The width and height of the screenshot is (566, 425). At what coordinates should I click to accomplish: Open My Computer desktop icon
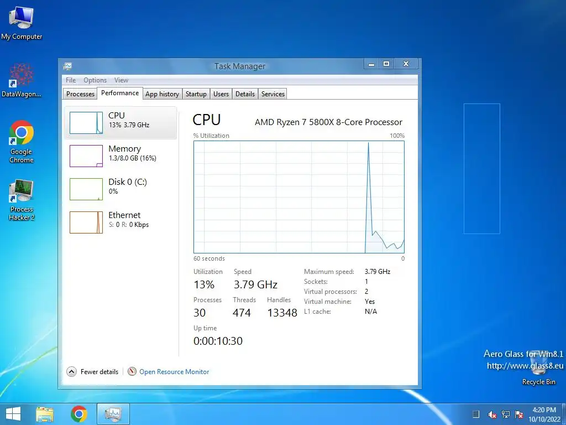22,23
